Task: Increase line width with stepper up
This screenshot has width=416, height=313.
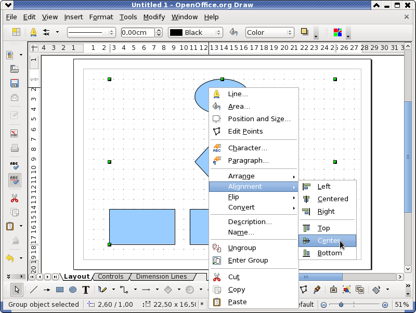Action: [159, 30]
